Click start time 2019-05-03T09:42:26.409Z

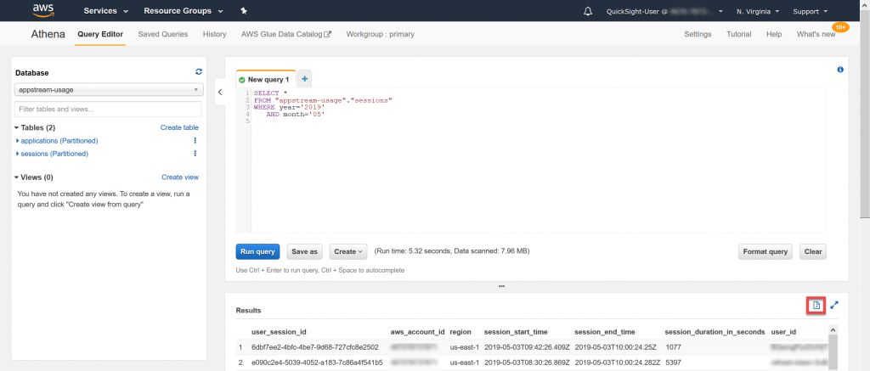click(x=527, y=348)
